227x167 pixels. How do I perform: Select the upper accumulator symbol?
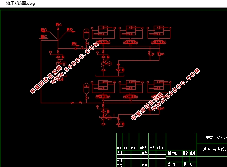tap(87, 33)
